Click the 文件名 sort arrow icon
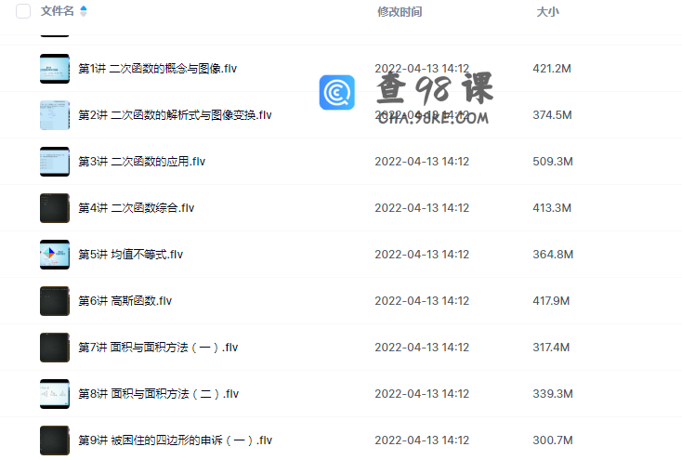 tap(84, 11)
